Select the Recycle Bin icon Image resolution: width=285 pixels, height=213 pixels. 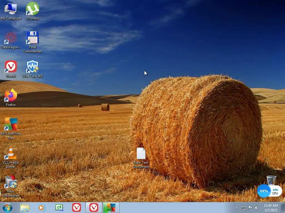[x=271, y=180]
